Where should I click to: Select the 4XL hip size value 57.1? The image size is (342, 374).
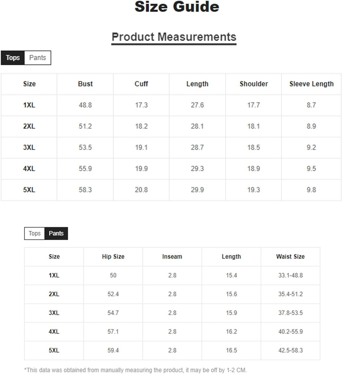click(113, 332)
